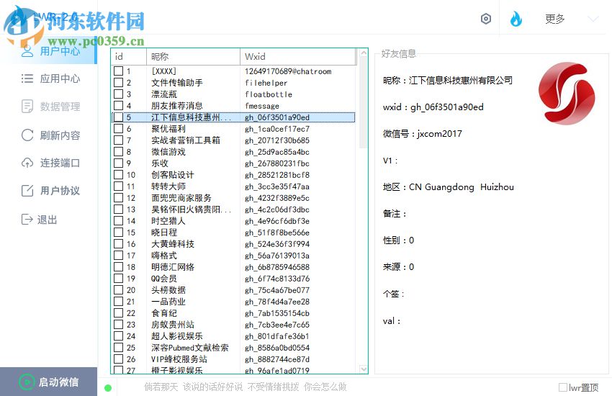Check the box for QQ会员

[x=118, y=278]
